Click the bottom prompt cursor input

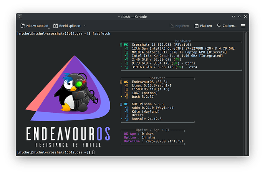pos(93,152)
